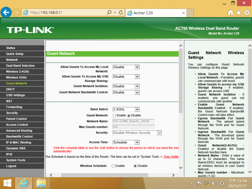Screen dimensions: 252x189
Task: Click the Max Guests number field
Action: pos(134,127)
